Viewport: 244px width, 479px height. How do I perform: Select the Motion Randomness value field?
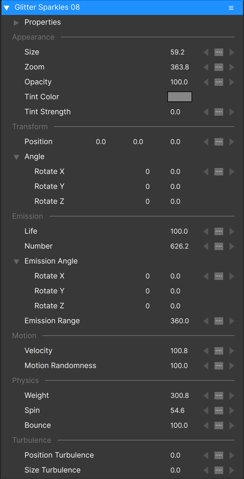click(x=179, y=365)
